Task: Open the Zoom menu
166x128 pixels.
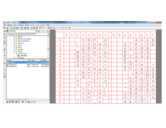Action: point(27,25)
